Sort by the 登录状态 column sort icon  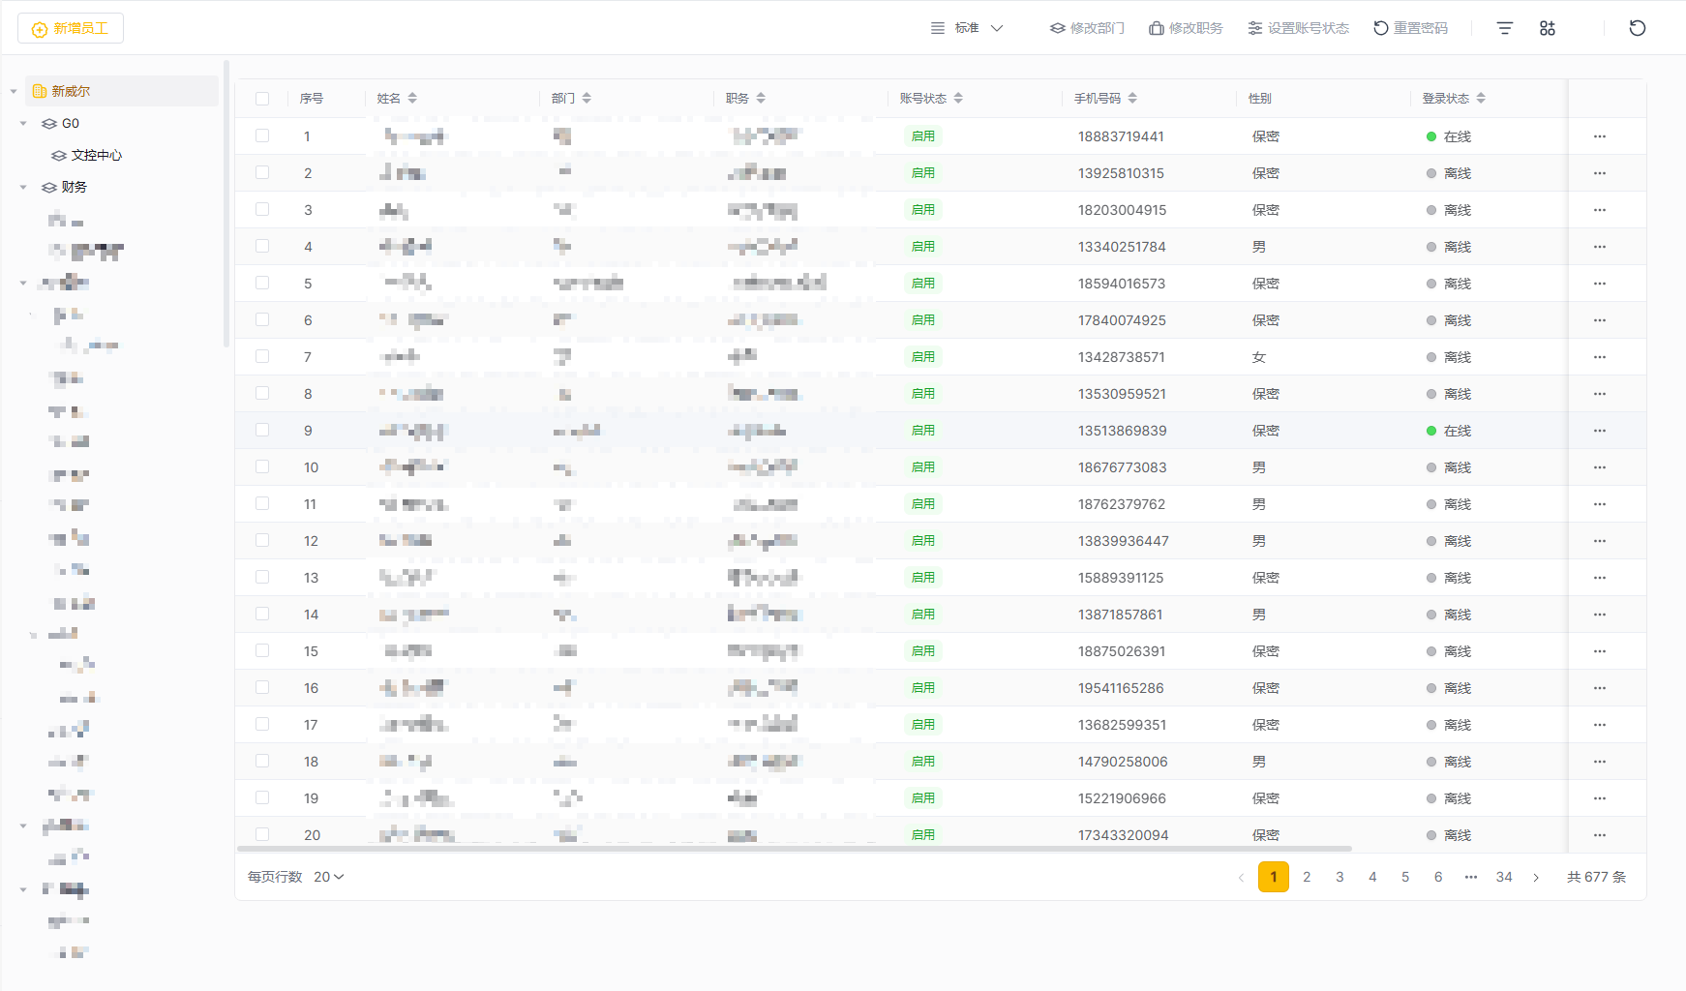point(1481,99)
